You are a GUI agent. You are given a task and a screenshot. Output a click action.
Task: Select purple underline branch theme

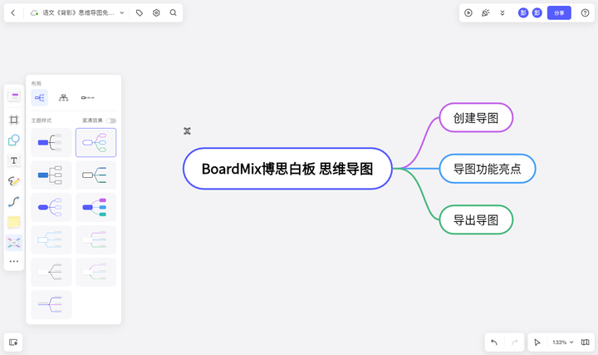(51, 304)
